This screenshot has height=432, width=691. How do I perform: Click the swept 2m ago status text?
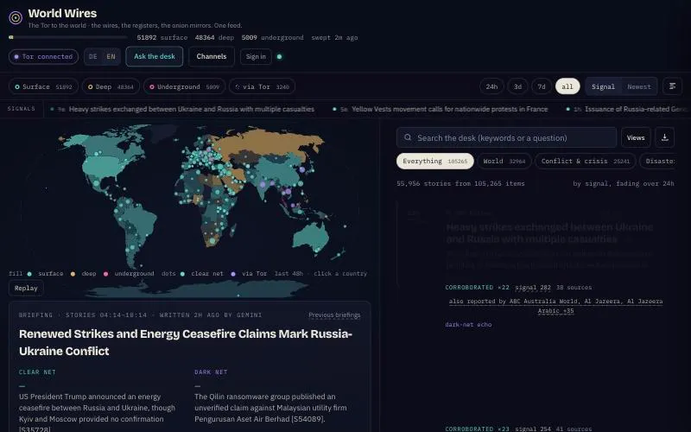click(x=334, y=37)
